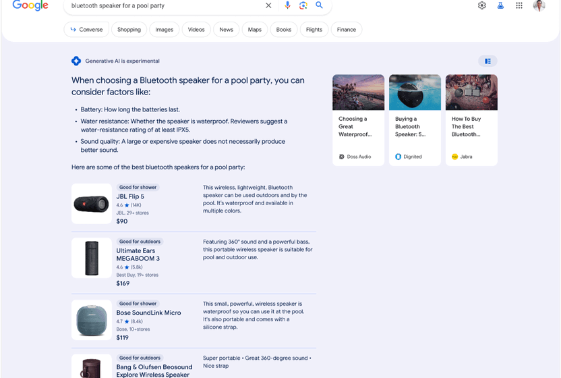This screenshot has width=561, height=378.
Task: Click the JBL Flip 5 product image
Action: [92, 204]
